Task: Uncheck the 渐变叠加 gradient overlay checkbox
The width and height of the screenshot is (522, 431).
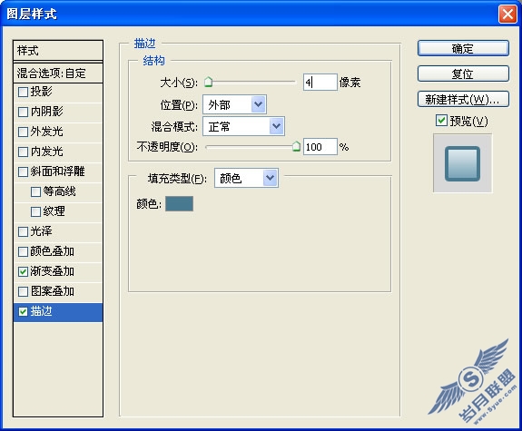Action: coord(23,271)
